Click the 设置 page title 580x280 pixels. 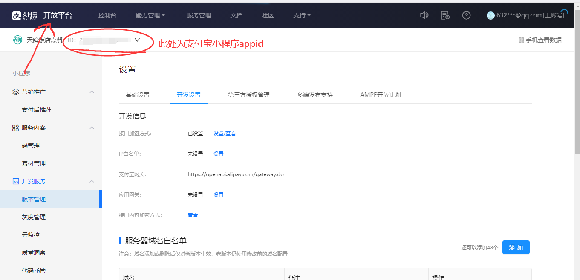(x=127, y=69)
